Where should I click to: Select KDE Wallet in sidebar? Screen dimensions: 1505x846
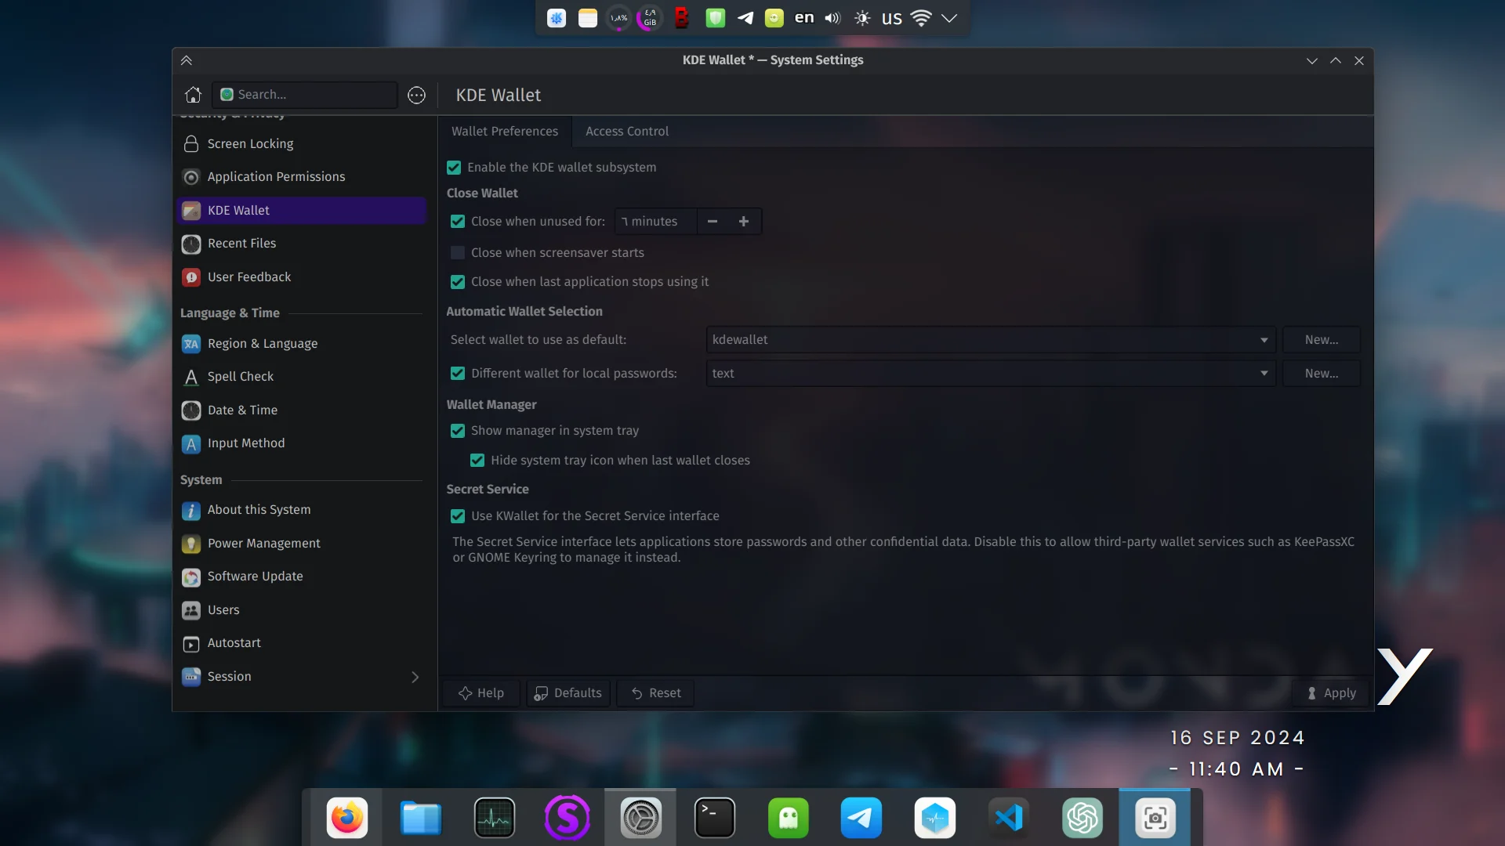click(x=301, y=211)
